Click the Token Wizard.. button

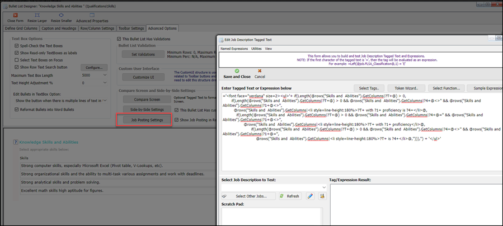(407, 88)
